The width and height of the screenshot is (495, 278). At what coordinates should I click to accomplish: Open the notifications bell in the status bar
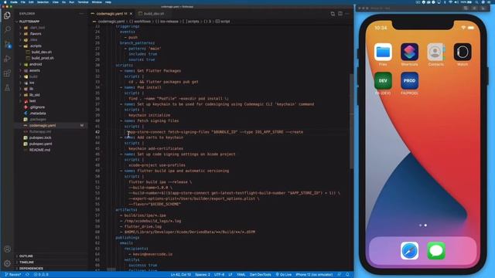pyautogui.click(x=347, y=275)
